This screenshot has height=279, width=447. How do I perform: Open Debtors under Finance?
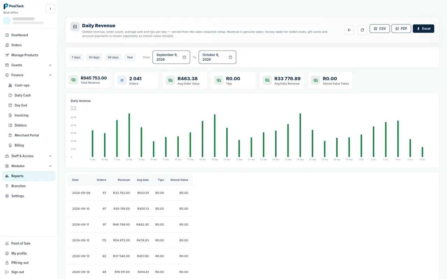tap(30, 125)
